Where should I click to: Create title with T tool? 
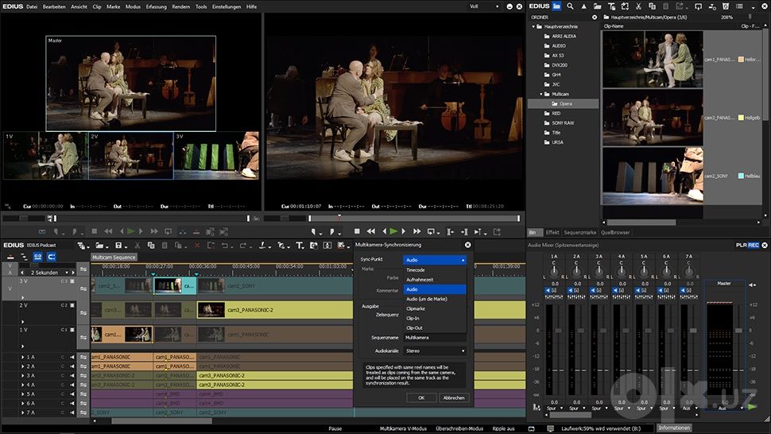click(300, 246)
